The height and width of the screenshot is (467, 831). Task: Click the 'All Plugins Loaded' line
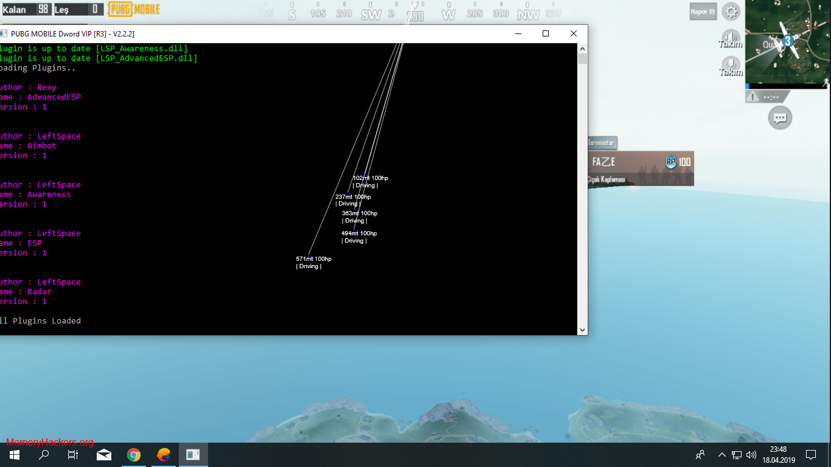pos(40,321)
